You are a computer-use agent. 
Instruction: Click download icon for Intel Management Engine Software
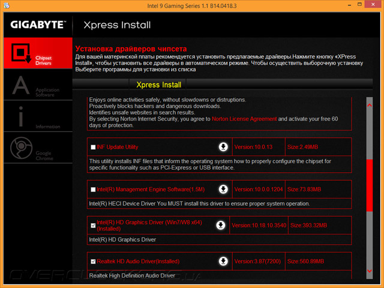tap(223, 190)
